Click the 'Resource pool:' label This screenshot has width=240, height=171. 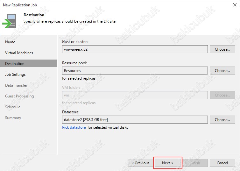(x=74, y=63)
